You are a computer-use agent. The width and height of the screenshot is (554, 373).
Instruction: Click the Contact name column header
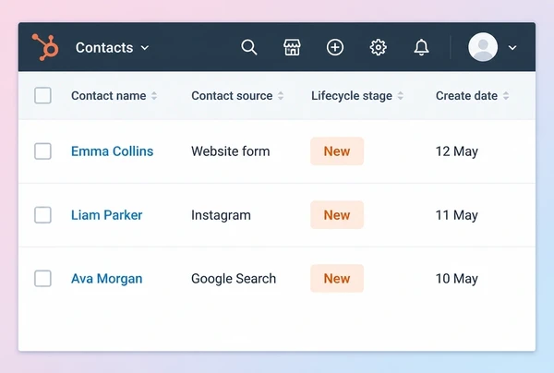108,96
